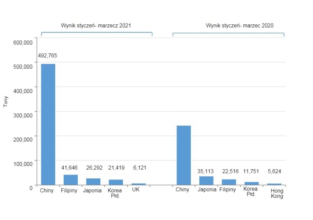Click the UK bar

(138, 184)
